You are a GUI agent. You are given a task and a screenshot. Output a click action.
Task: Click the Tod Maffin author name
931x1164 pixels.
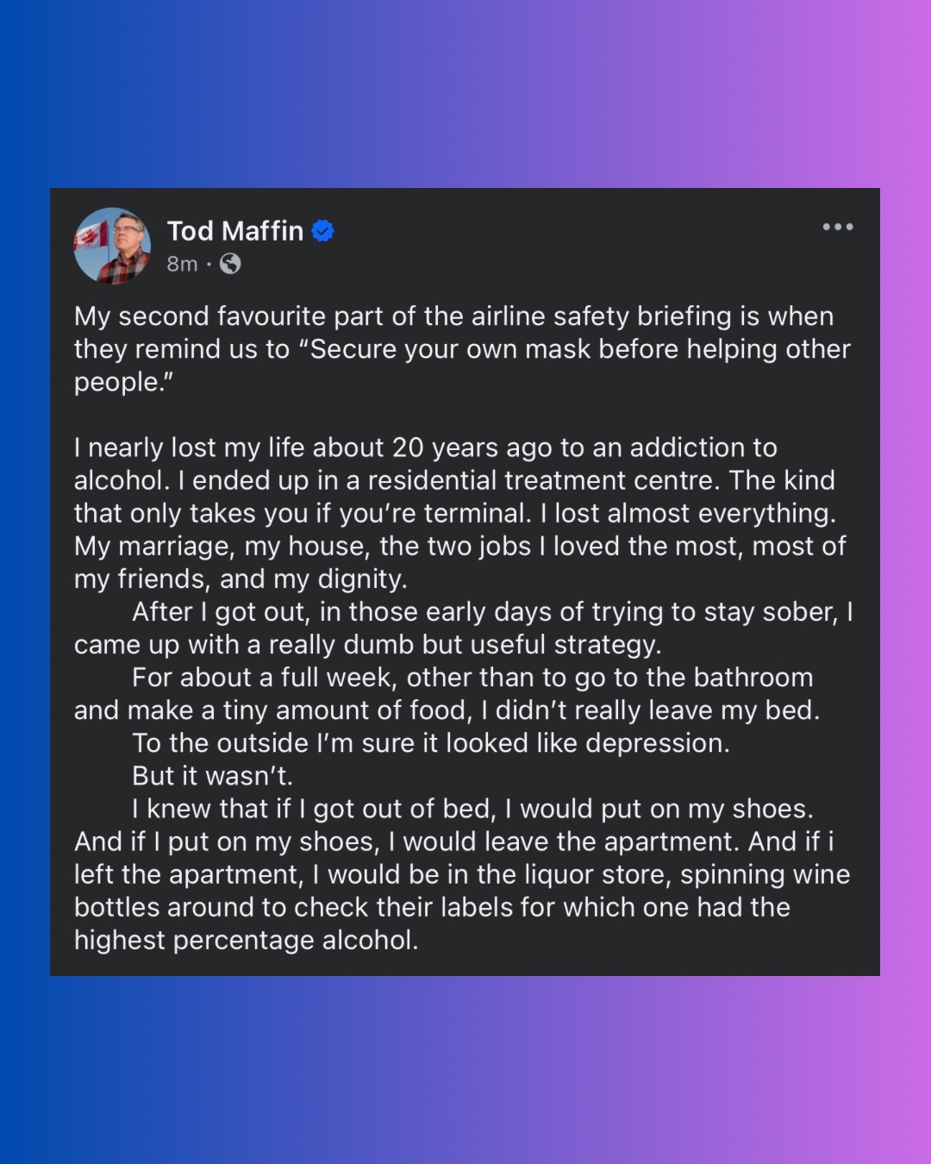coord(234,231)
